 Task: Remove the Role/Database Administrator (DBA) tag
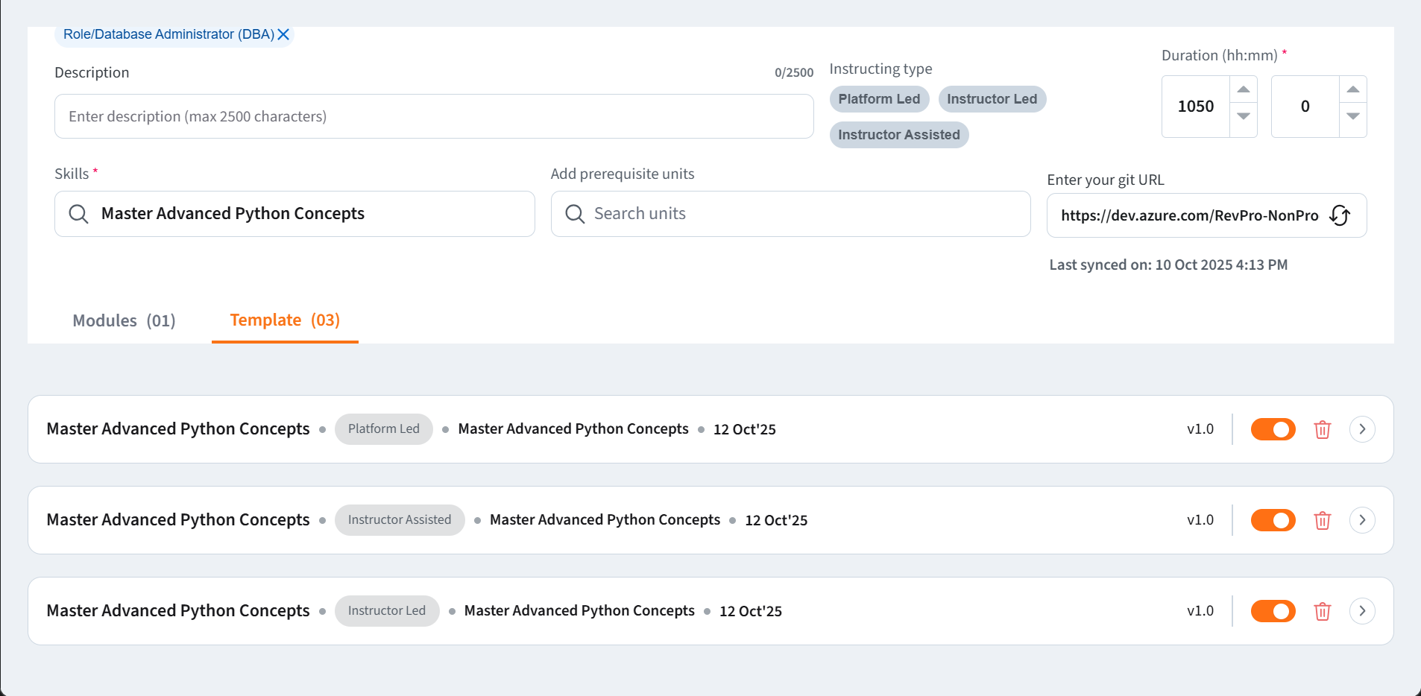click(283, 35)
